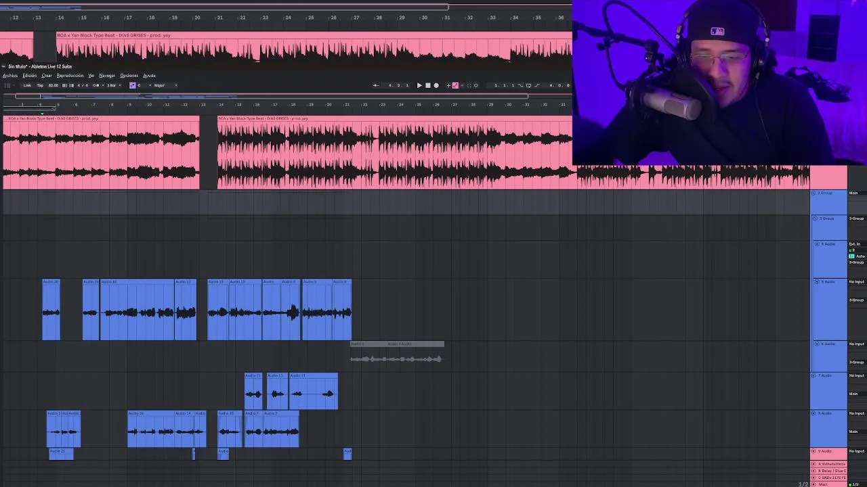The height and width of the screenshot is (487, 867).
Task: Open the Ayuda menu
Action: 149,76
